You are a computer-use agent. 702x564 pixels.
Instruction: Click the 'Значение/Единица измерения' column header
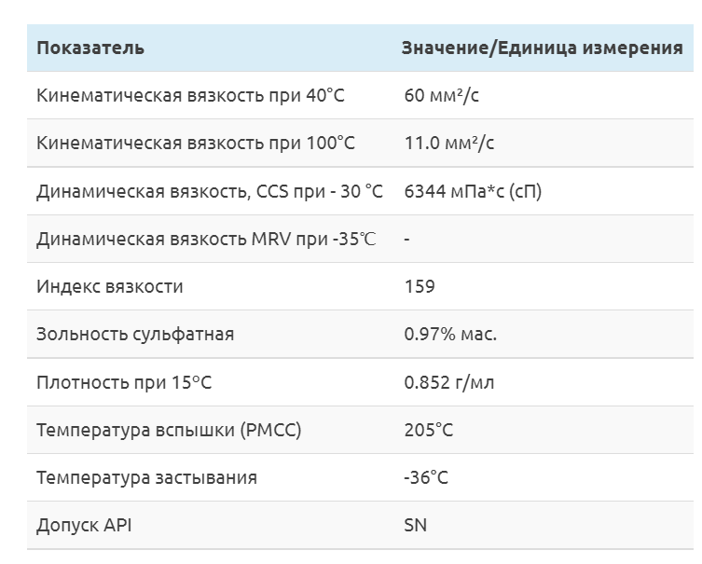(542, 48)
